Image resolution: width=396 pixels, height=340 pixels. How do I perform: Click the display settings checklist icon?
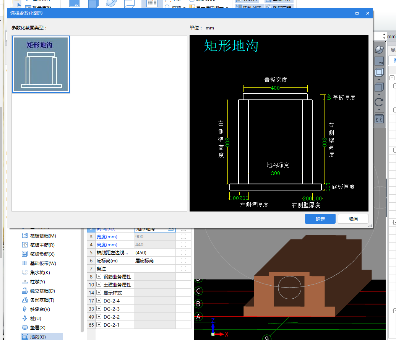pos(379,119)
